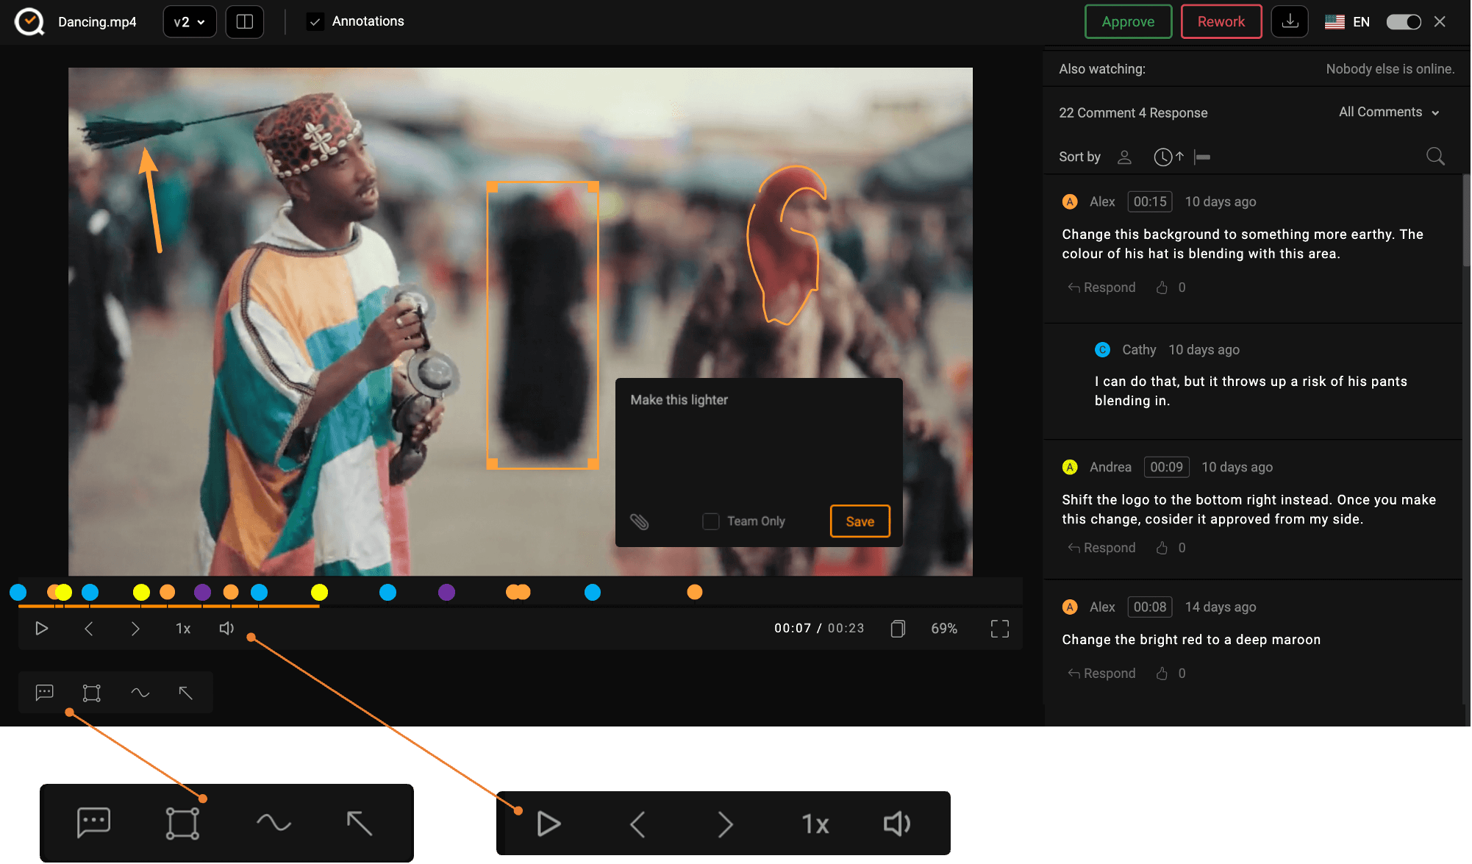This screenshot has height=864, width=1472.
Task: Open the v2 version dropdown
Action: [x=189, y=22]
